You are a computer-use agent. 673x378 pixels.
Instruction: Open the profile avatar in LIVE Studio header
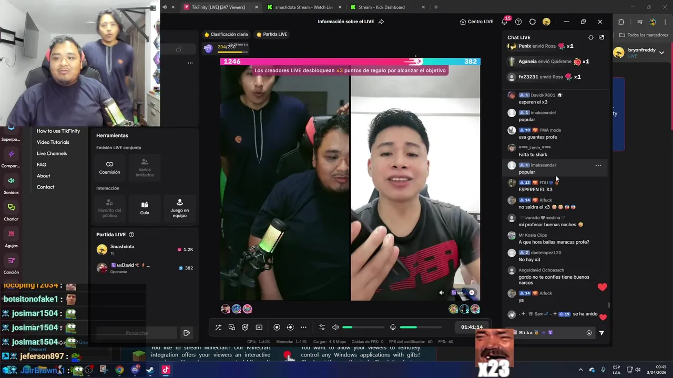tap(546, 22)
